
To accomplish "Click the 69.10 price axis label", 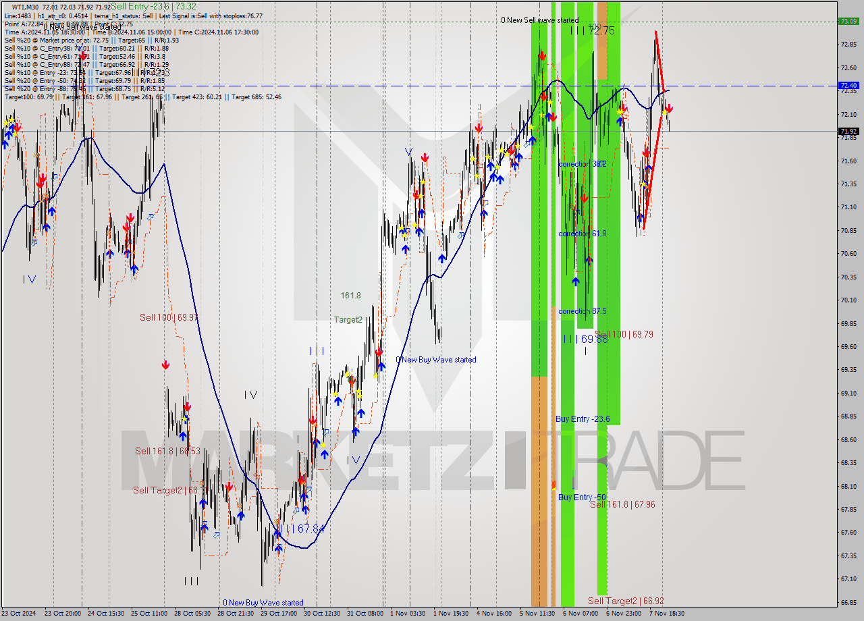I will pos(848,393).
